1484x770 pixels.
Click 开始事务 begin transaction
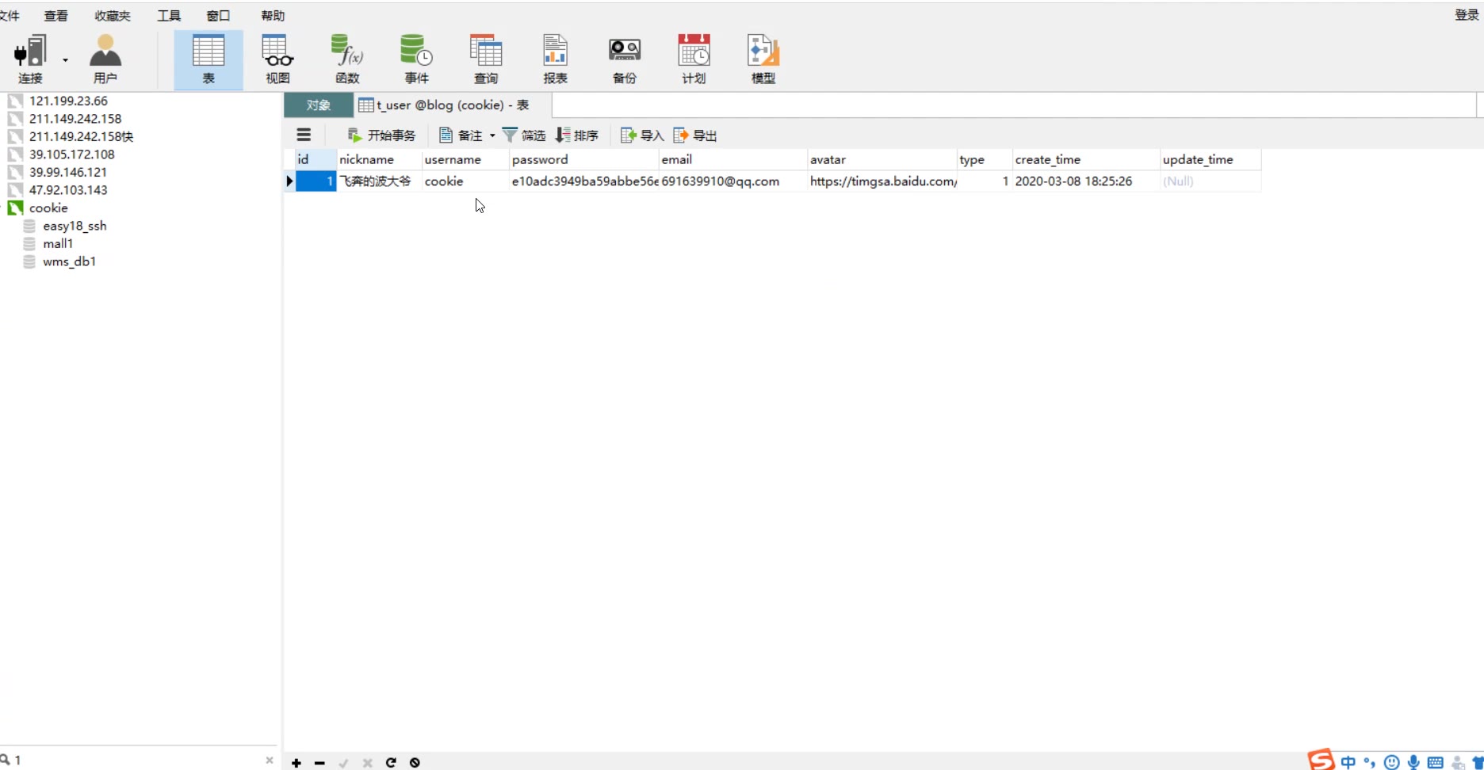(x=381, y=135)
